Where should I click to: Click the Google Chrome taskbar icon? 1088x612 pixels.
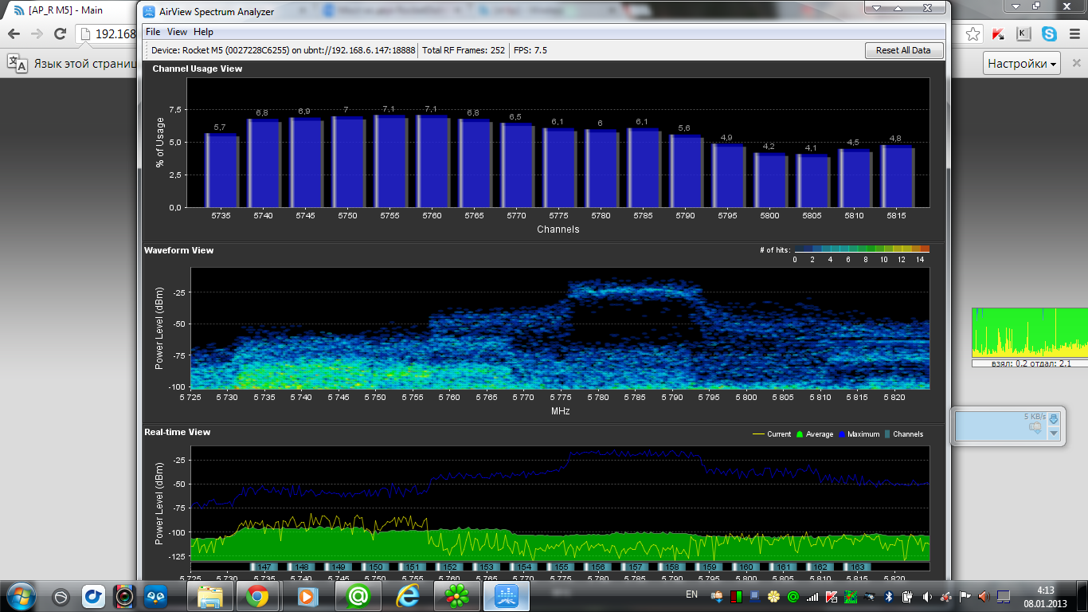pyautogui.click(x=256, y=595)
